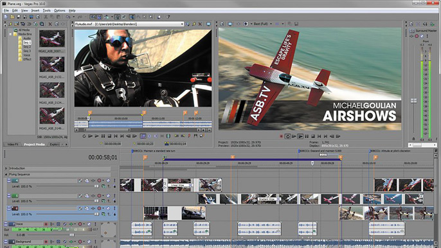Click the Play button in trimmer transport
441x248 pixels.
(x=96, y=136)
